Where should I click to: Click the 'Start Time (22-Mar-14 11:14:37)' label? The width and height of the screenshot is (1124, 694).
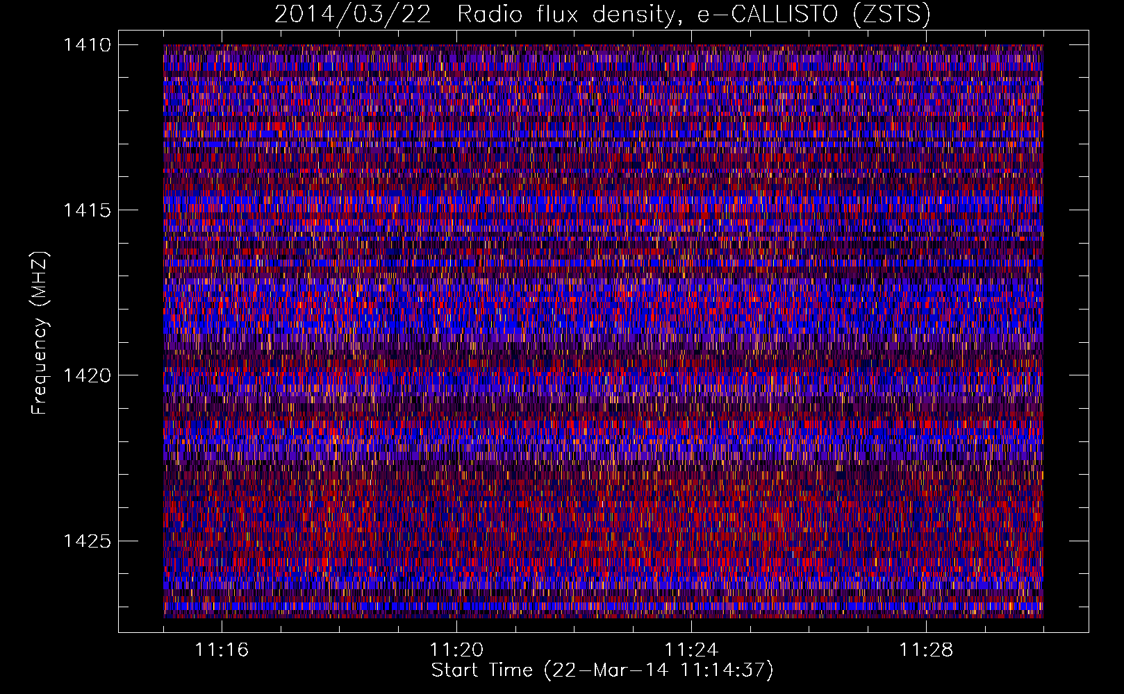[602, 670]
